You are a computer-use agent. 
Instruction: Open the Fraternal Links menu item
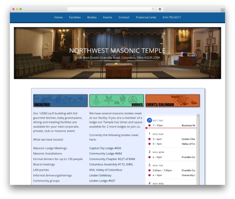(146, 17)
